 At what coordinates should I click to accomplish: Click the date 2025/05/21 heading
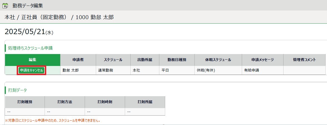tap(25, 32)
